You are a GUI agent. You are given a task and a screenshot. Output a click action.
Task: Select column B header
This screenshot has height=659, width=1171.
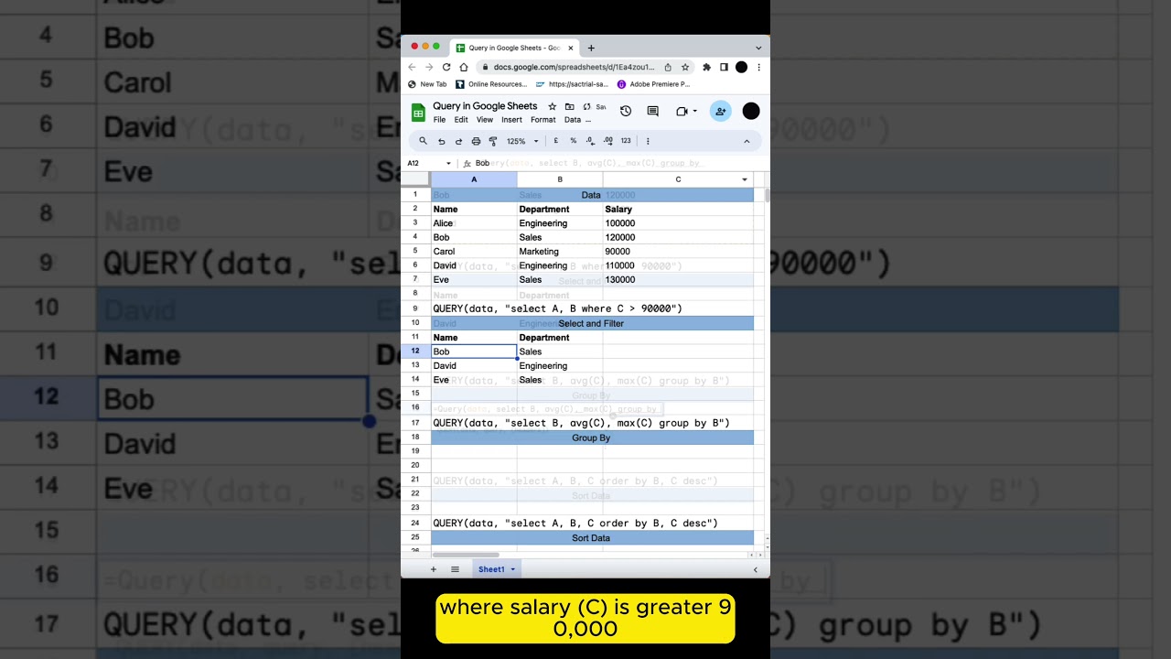pyautogui.click(x=560, y=179)
